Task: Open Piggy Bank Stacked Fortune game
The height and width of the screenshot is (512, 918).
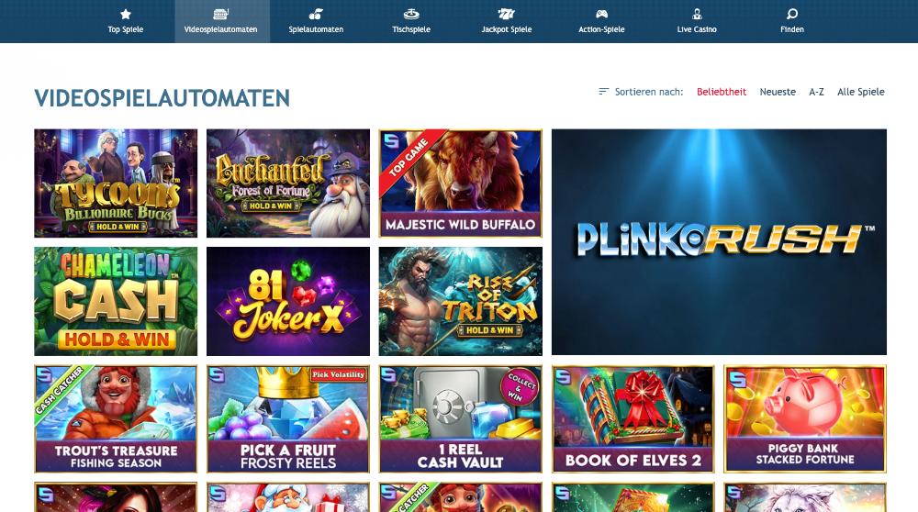Action: (805, 419)
